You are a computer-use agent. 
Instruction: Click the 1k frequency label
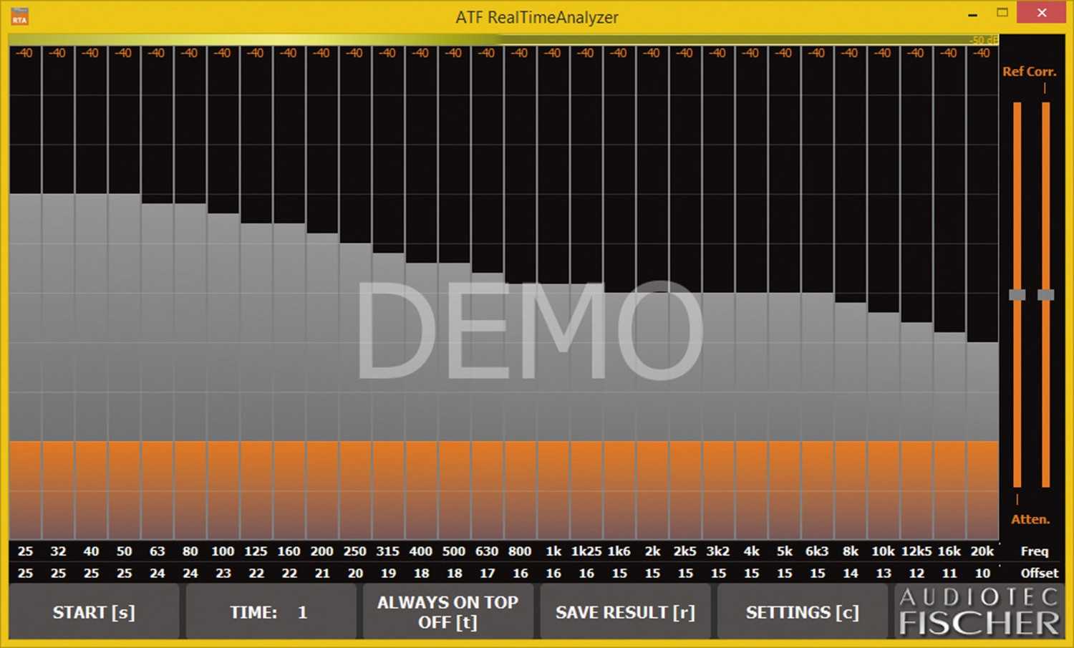click(553, 551)
